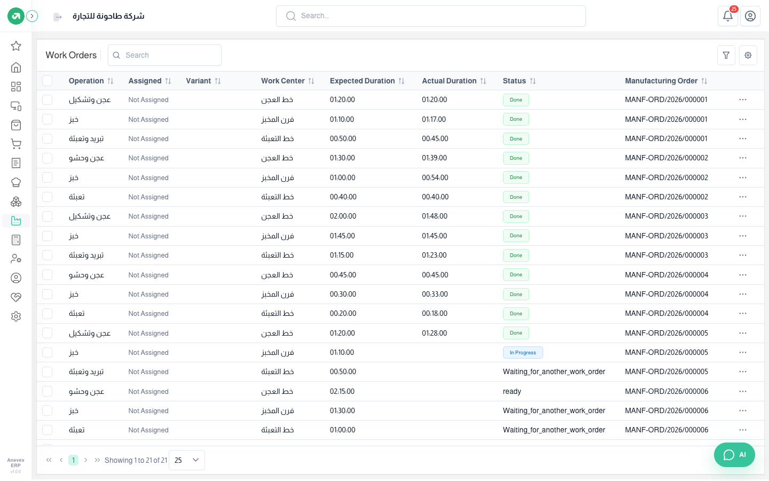Collapse the sidebar with the arrow button
The width and height of the screenshot is (769, 481).
[x=32, y=16]
